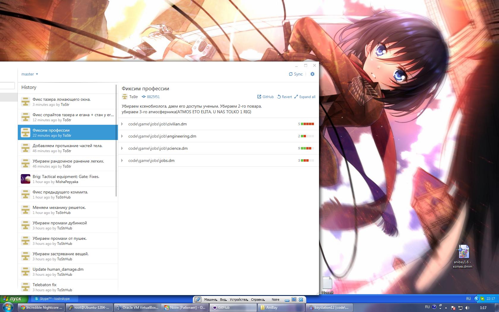Revert this commit
The height and width of the screenshot is (312, 499).
[285, 97]
